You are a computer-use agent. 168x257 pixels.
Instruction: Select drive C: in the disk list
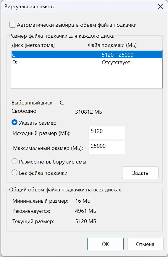coord(87,55)
